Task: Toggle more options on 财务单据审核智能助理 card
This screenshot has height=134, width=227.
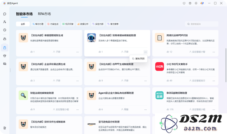Action: [146, 52]
